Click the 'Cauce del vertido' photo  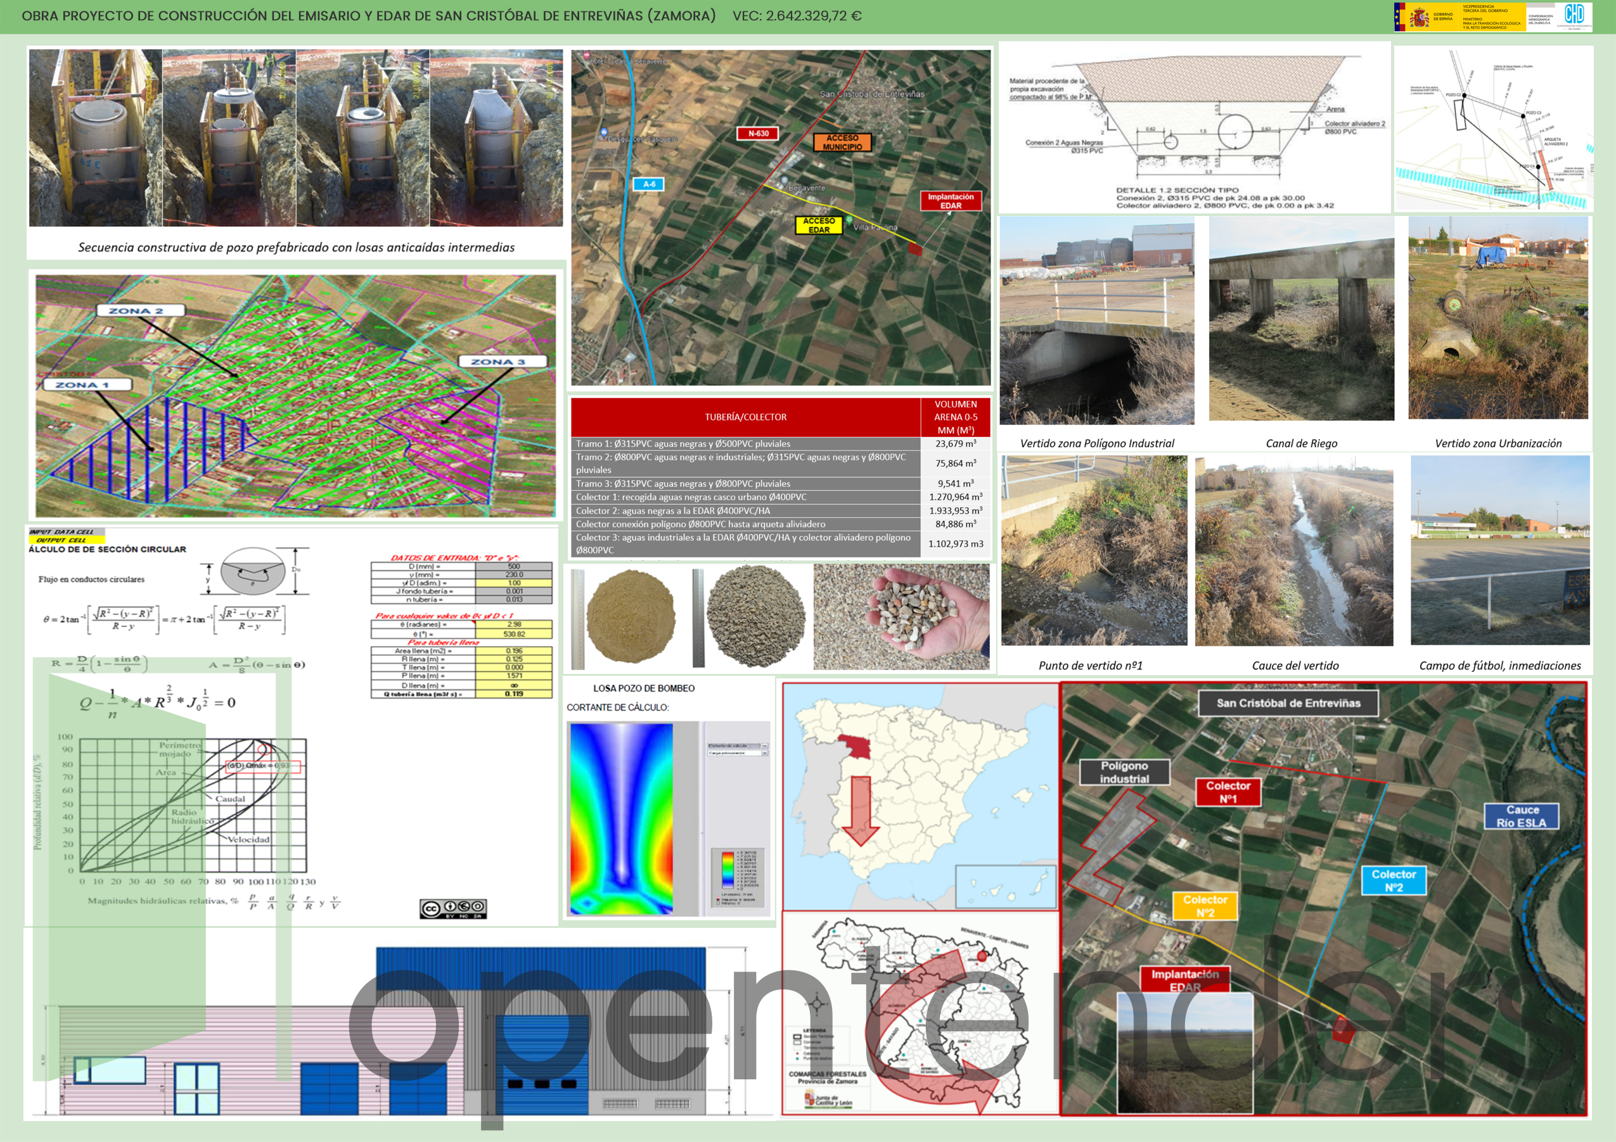click(x=1293, y=551)
